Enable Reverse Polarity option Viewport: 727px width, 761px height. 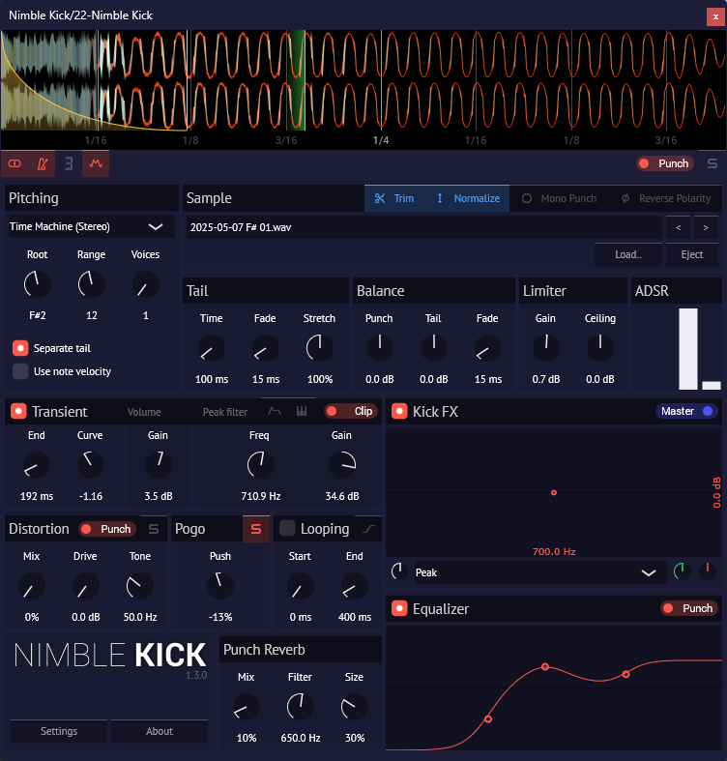(x=665, y=198)
